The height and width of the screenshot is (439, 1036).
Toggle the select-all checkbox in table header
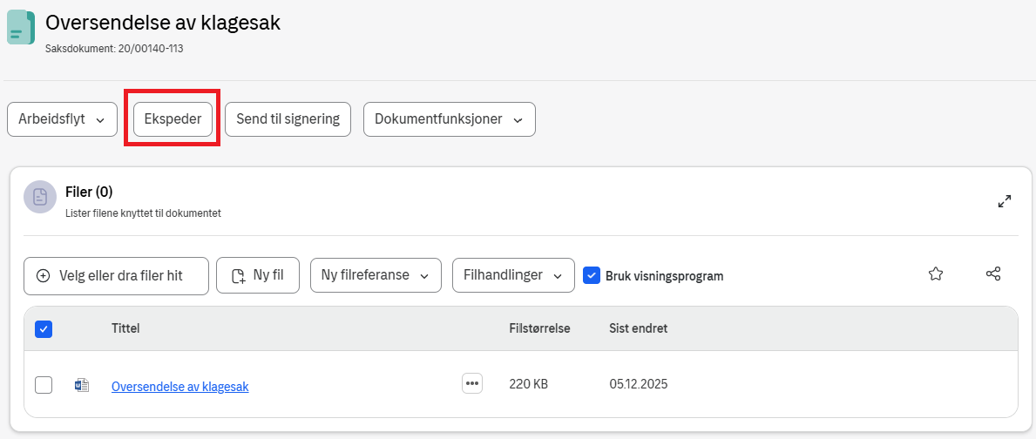(x=44, y=329)
